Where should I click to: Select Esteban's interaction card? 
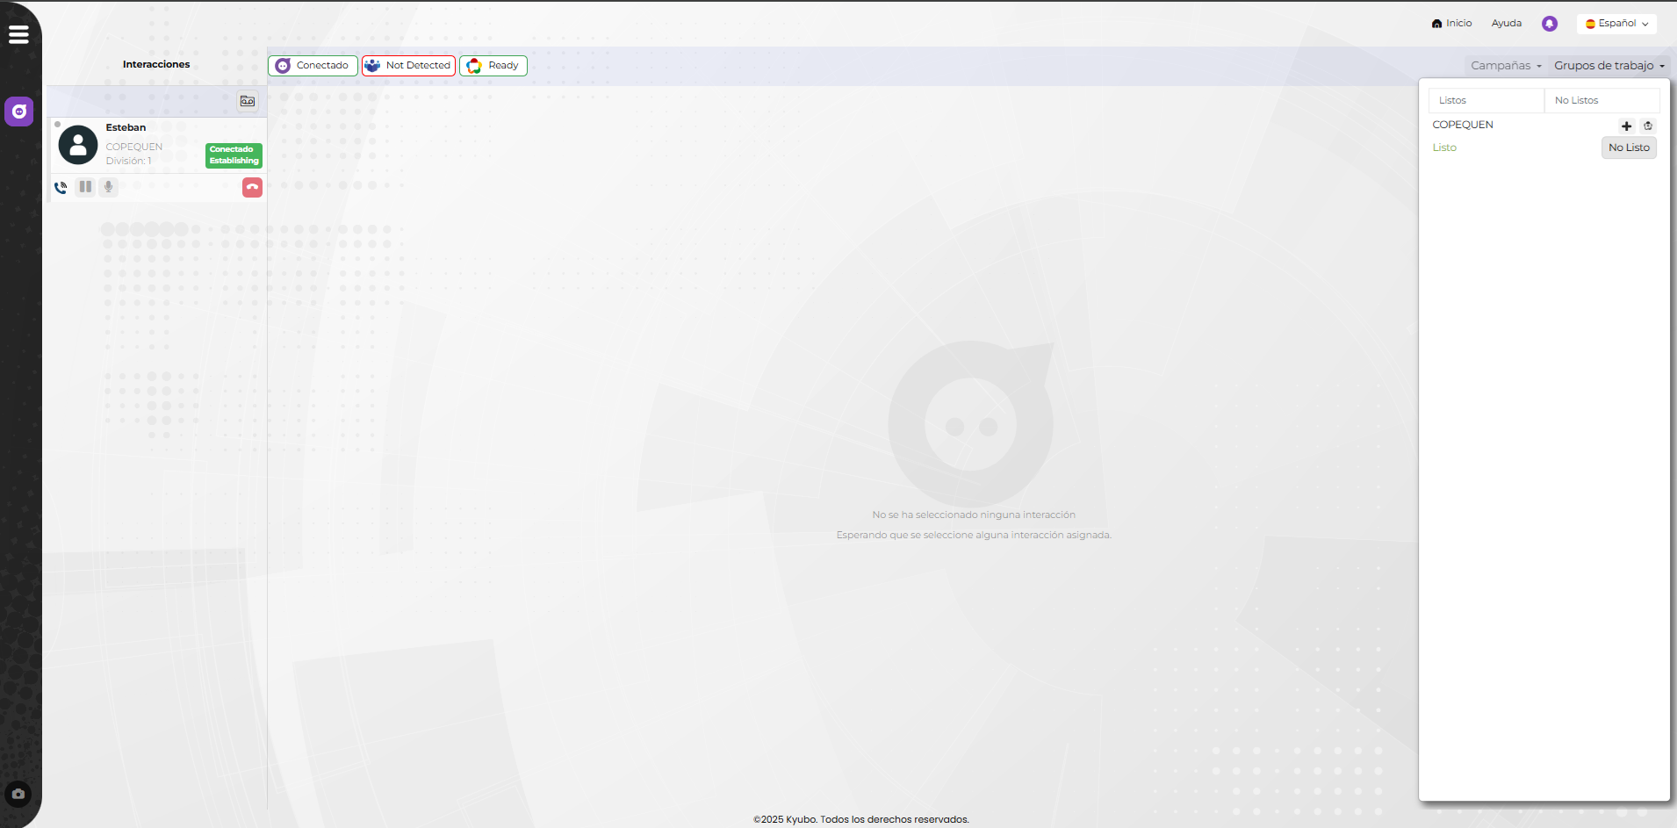pyautogui.click(x=140, y=145)
